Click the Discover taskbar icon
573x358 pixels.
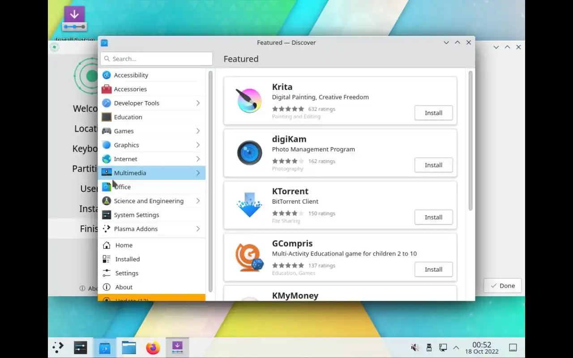[x=105, y=348]
